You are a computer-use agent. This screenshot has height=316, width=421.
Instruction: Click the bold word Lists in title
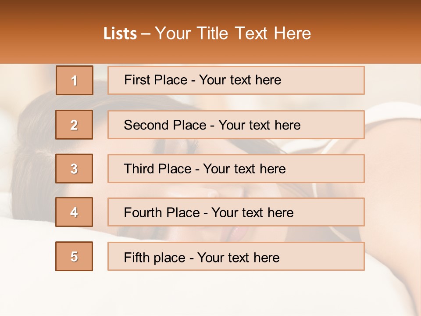120,33
